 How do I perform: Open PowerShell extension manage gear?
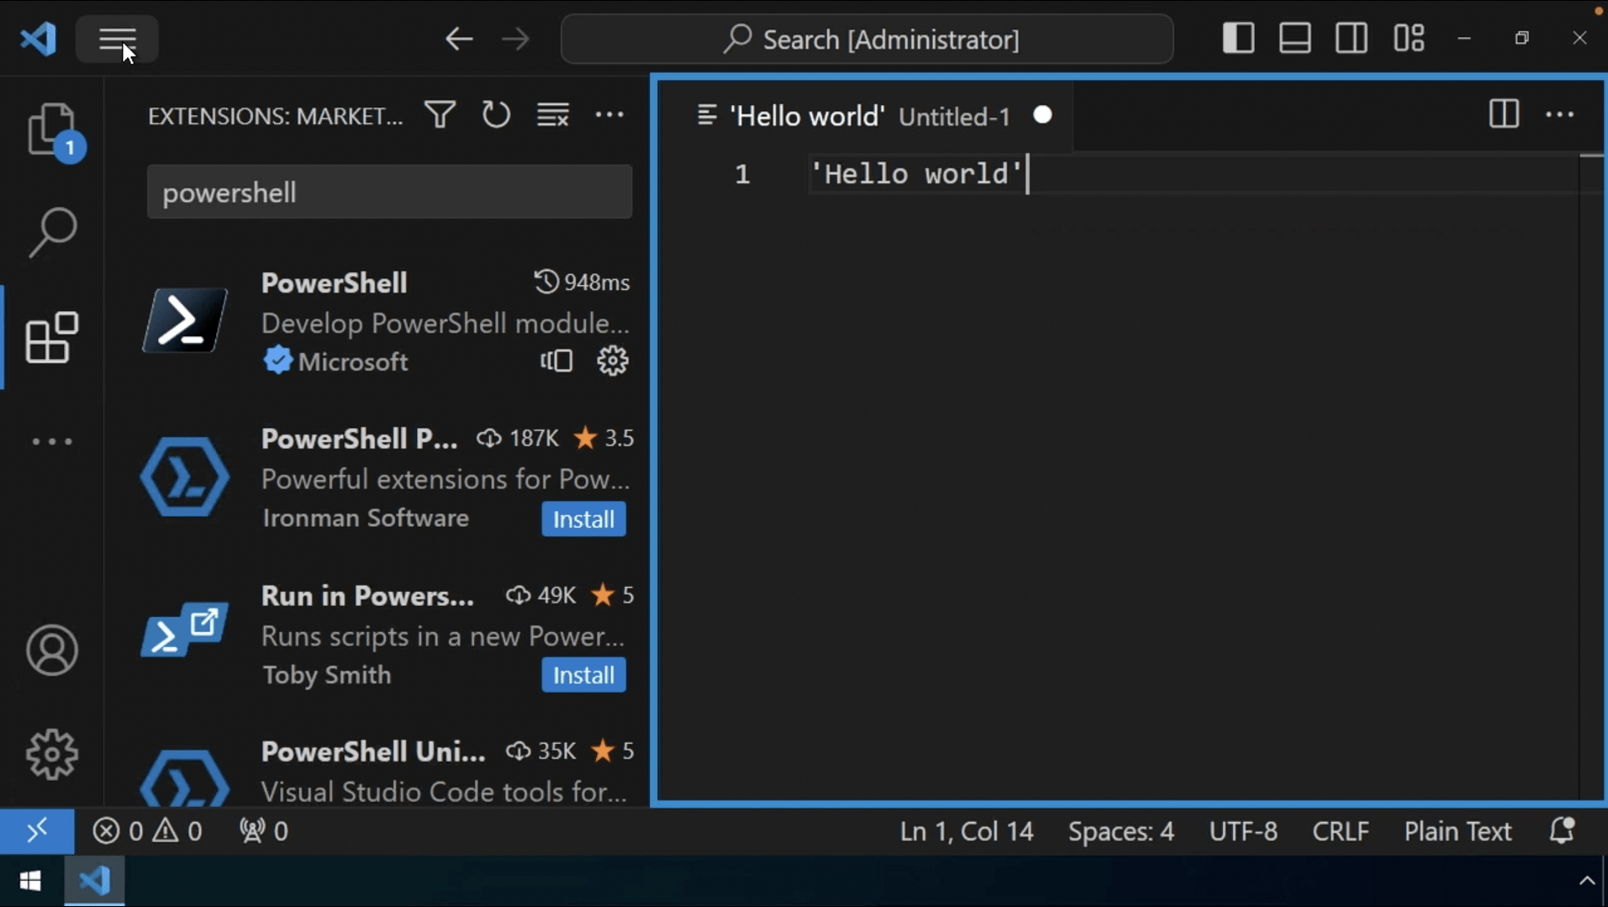pos(613,361)
